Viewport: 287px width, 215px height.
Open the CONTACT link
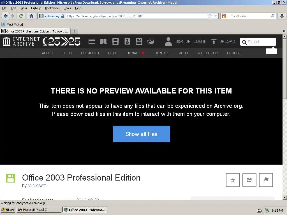162,53
